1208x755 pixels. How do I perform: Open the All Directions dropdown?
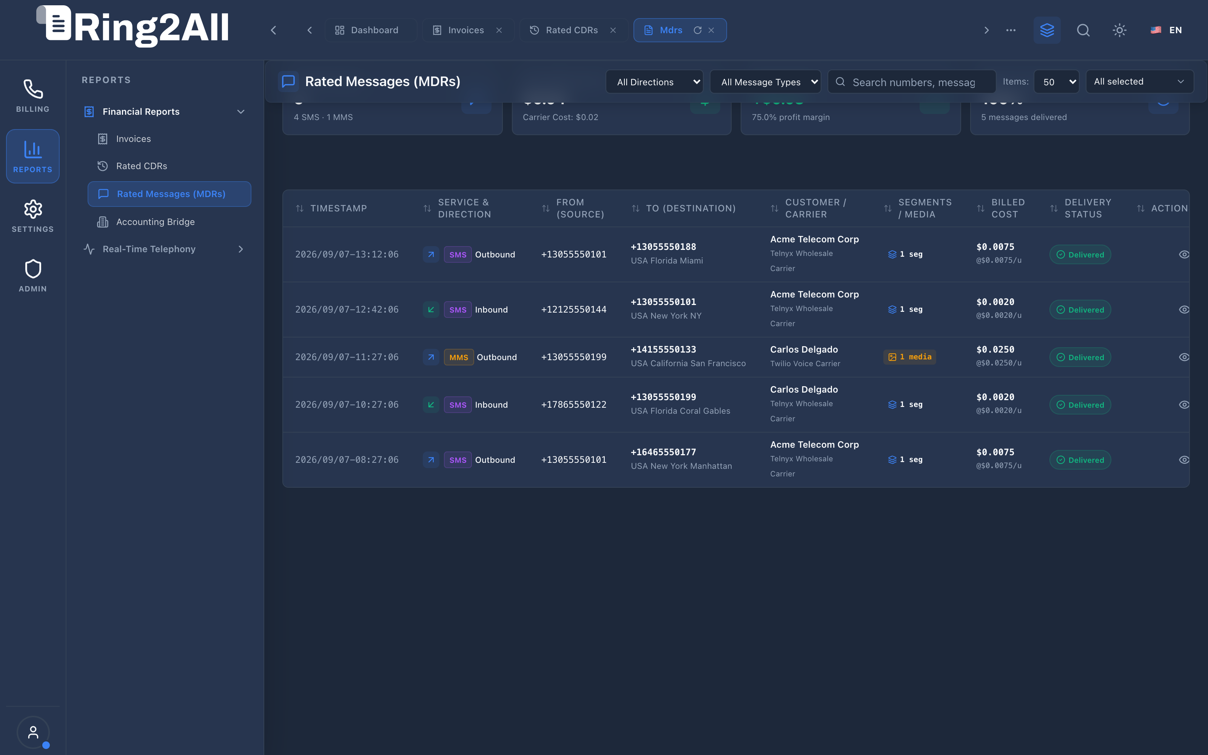coord(654,82)
